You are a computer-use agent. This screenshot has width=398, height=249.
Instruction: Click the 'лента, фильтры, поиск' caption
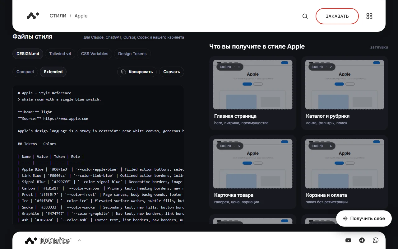click(x=327, y=123)
